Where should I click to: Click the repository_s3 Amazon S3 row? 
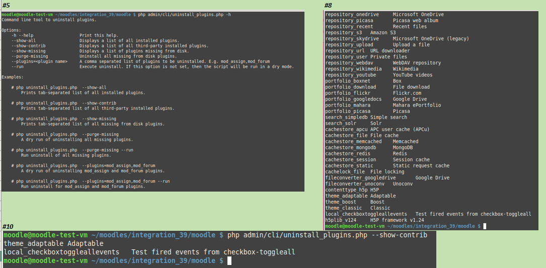point(360,33)
